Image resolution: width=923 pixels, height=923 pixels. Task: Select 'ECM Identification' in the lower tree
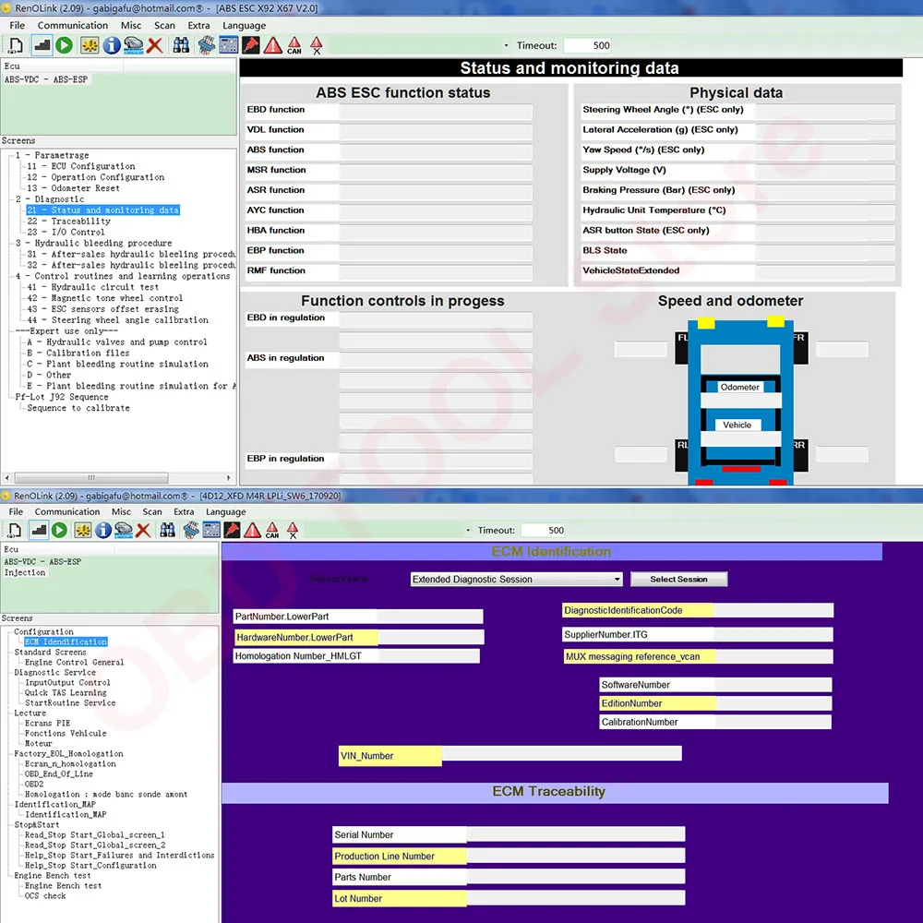coord(66,641)
